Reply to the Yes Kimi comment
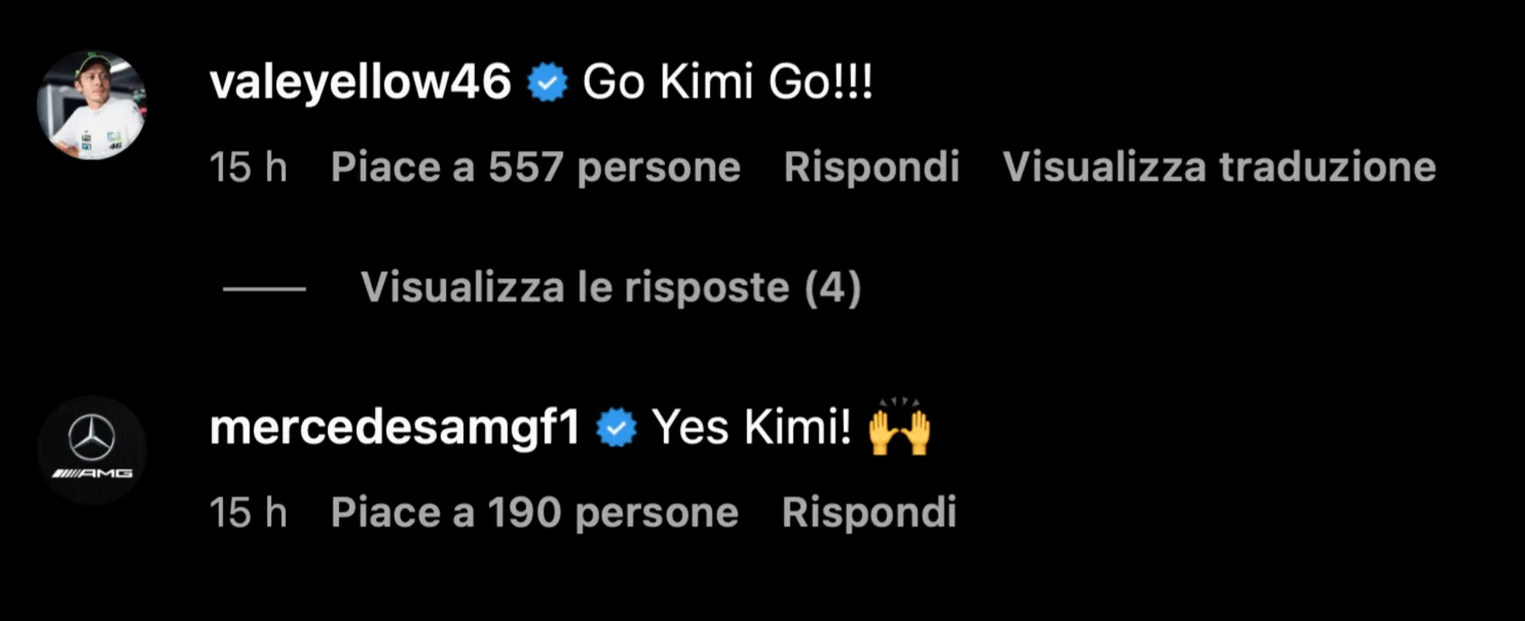This screenshot has height=621, width=1525. 869,512
